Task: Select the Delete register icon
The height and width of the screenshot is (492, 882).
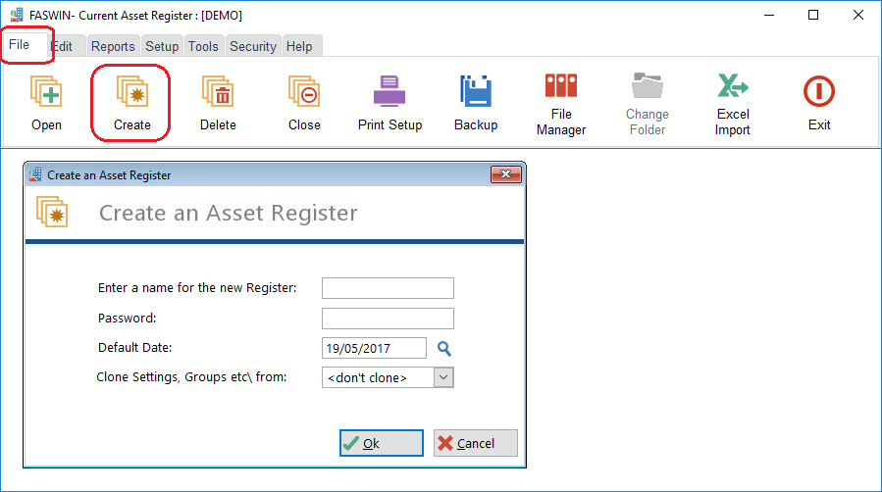Action: click(x=218, y=103)
